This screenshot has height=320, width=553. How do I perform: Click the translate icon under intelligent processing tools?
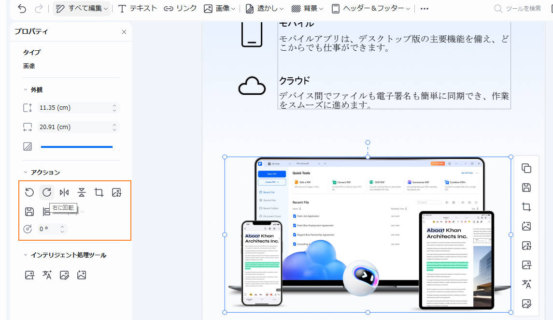(47, 275)
